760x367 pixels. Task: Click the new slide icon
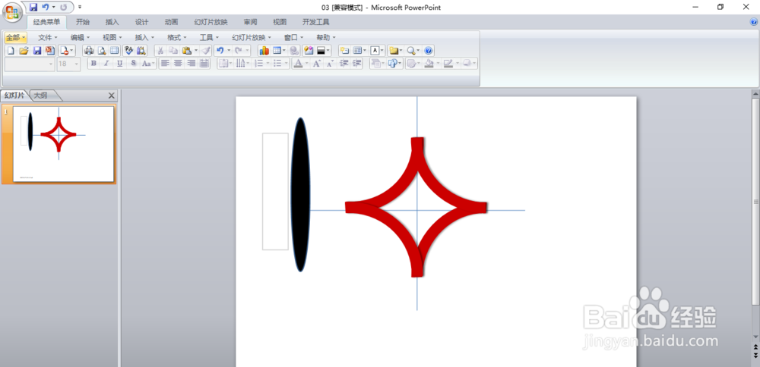coord(344,50)
